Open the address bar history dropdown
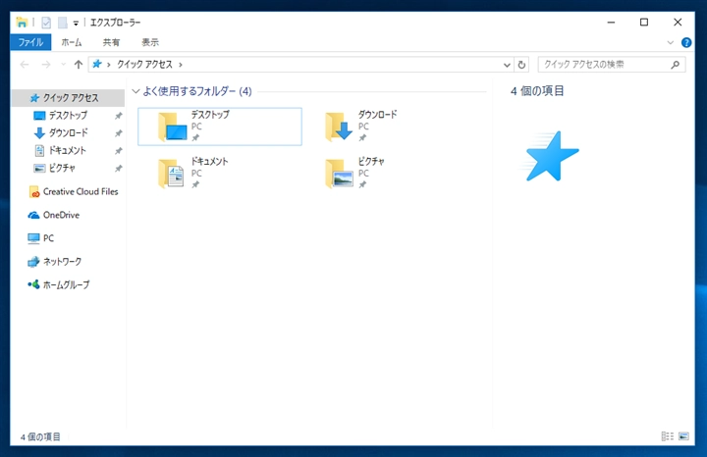707x457 pixels. [x=507, y=65]
